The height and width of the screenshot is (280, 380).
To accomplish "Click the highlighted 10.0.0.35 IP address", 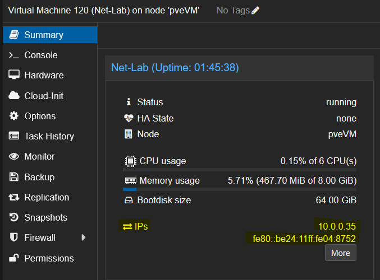I will coord(337,226).
